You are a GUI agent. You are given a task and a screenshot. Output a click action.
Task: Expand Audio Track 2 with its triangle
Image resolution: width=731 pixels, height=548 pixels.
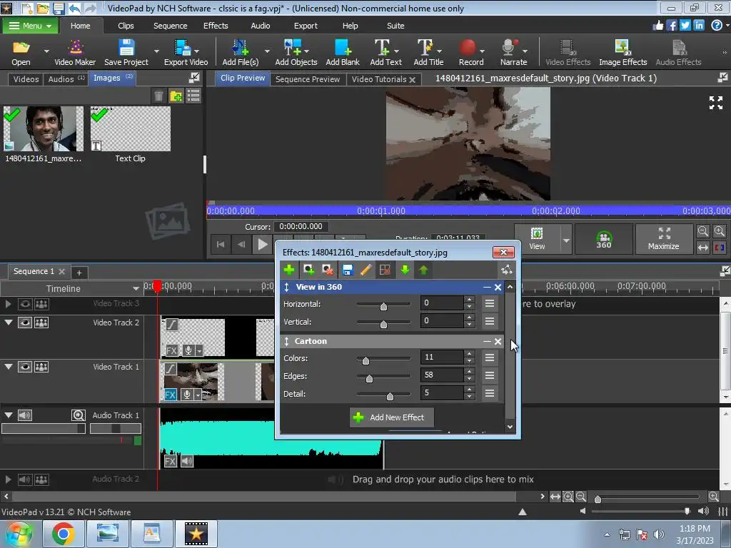[8, 479]
